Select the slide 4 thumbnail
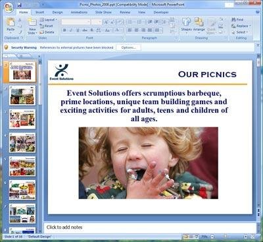The image size is (263, 242). coord(22,142)
